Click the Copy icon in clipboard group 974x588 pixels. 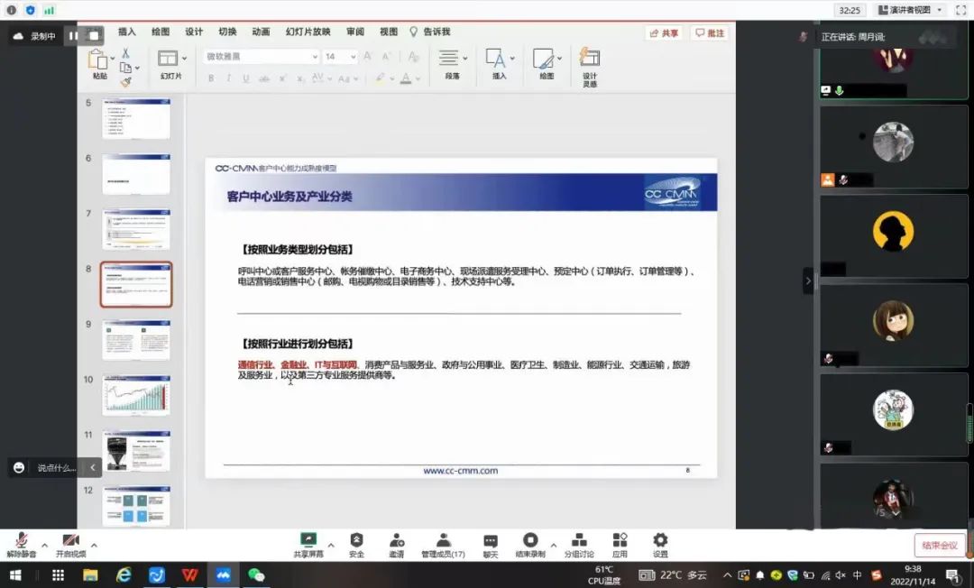(x=125, y=68)
